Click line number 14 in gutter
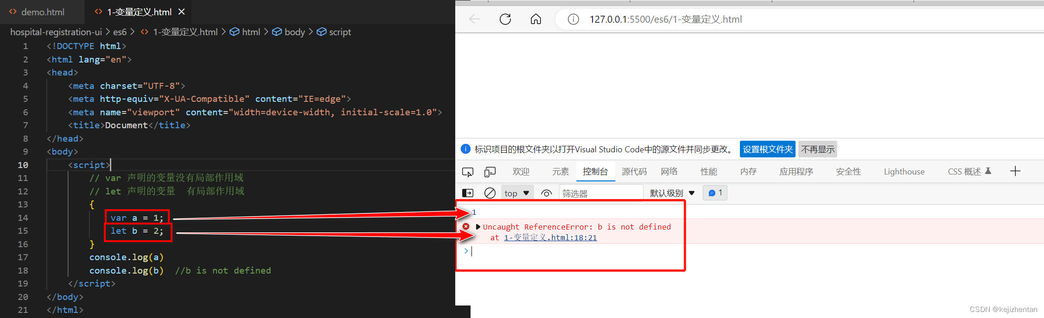The image size is (1044, 318). (x=23, y=218)
